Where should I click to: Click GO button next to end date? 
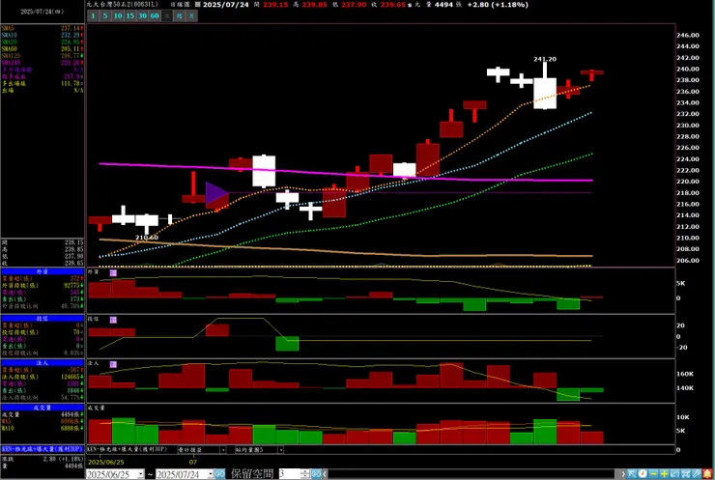219,474
